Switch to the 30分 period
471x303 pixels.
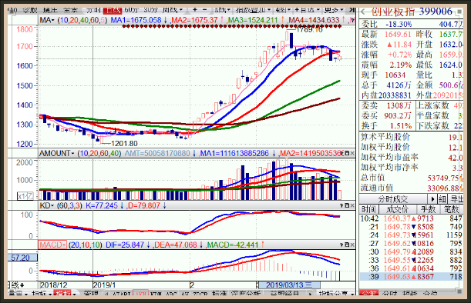[x=151, y=11]
